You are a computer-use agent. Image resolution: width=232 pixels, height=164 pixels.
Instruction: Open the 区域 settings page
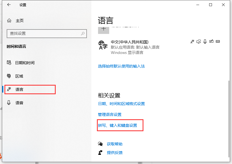click(x=19, y=76)
